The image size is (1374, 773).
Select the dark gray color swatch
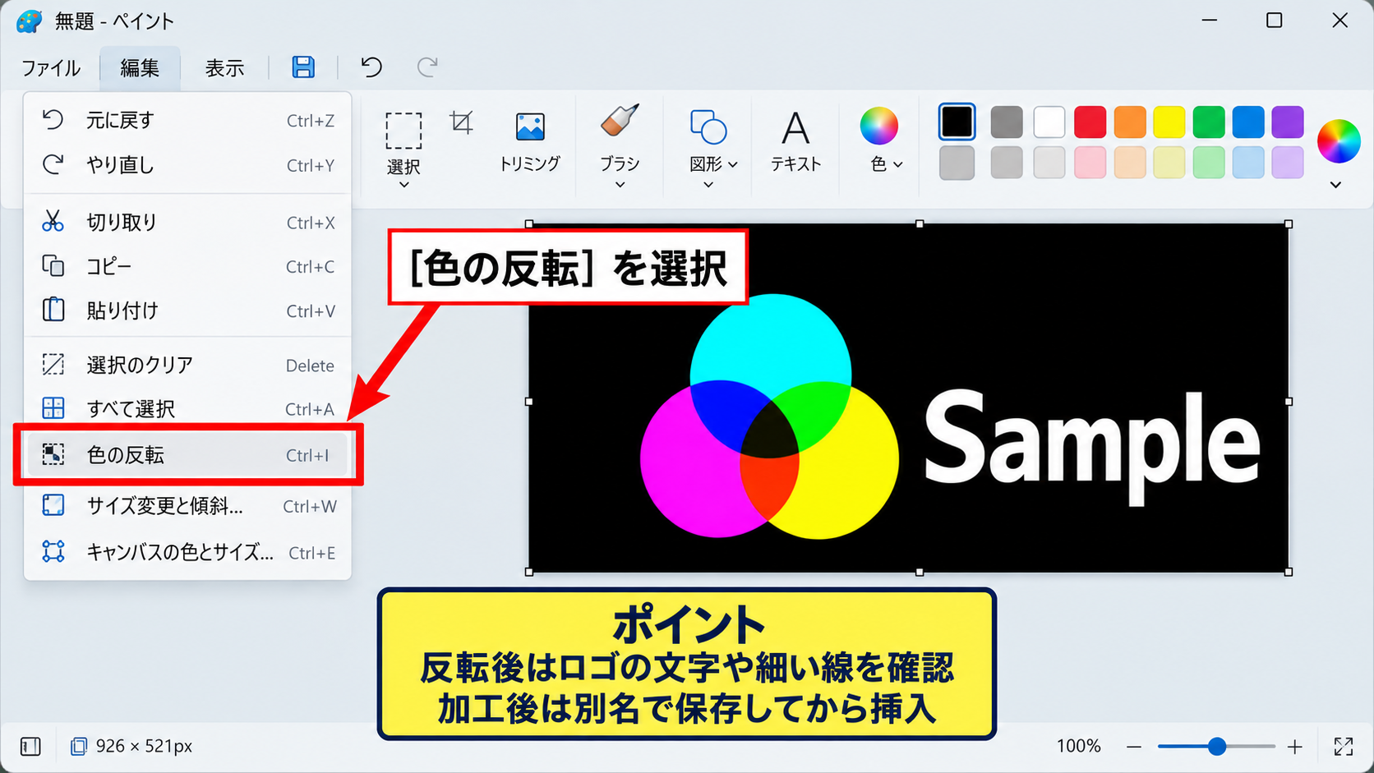(x=1007, y=122)
